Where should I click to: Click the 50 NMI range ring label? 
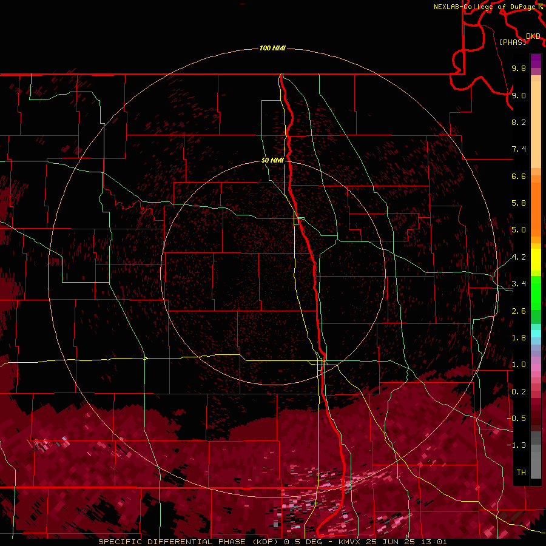coord(272,160)
